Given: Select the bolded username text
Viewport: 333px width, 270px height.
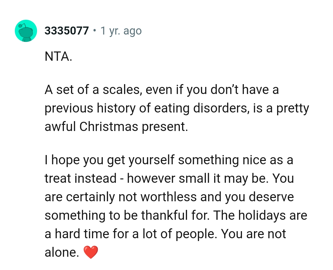Looking at the screenshot, I should 67,31.
